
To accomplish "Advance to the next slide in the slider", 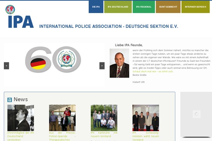I will point(102,66).
